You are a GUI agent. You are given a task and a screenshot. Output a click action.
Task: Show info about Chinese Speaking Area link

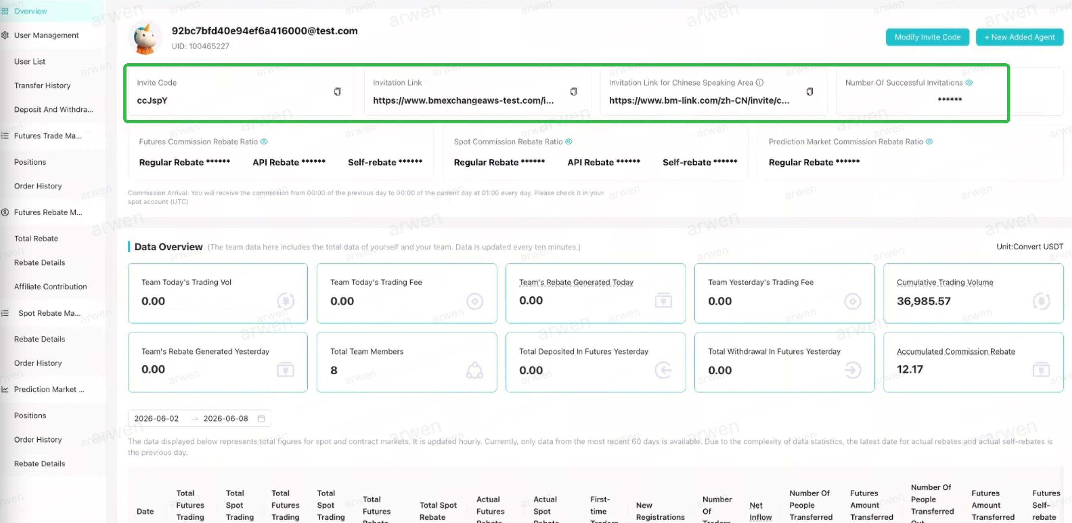tap(759, 82)
